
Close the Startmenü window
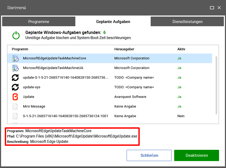pos(219,8)
